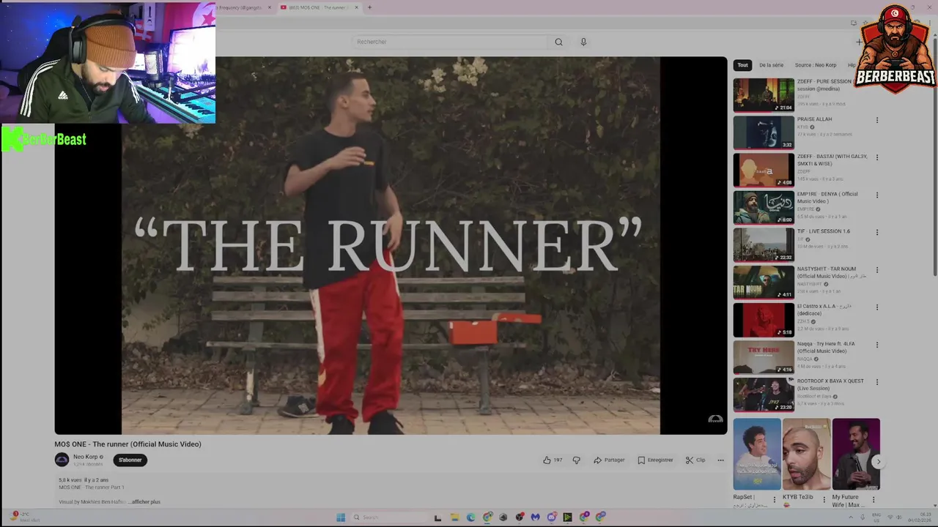Show next Shorts with arrow button
This screenshot has height=527, width=938.
point(878,462)
